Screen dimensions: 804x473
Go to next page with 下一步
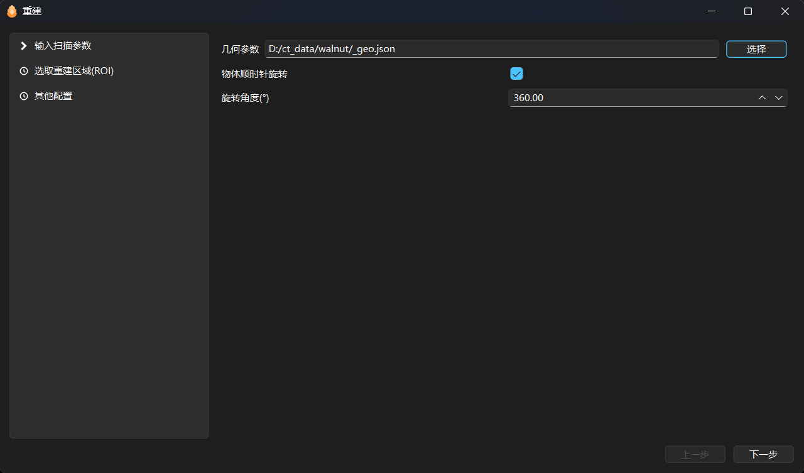pos(763,454)
